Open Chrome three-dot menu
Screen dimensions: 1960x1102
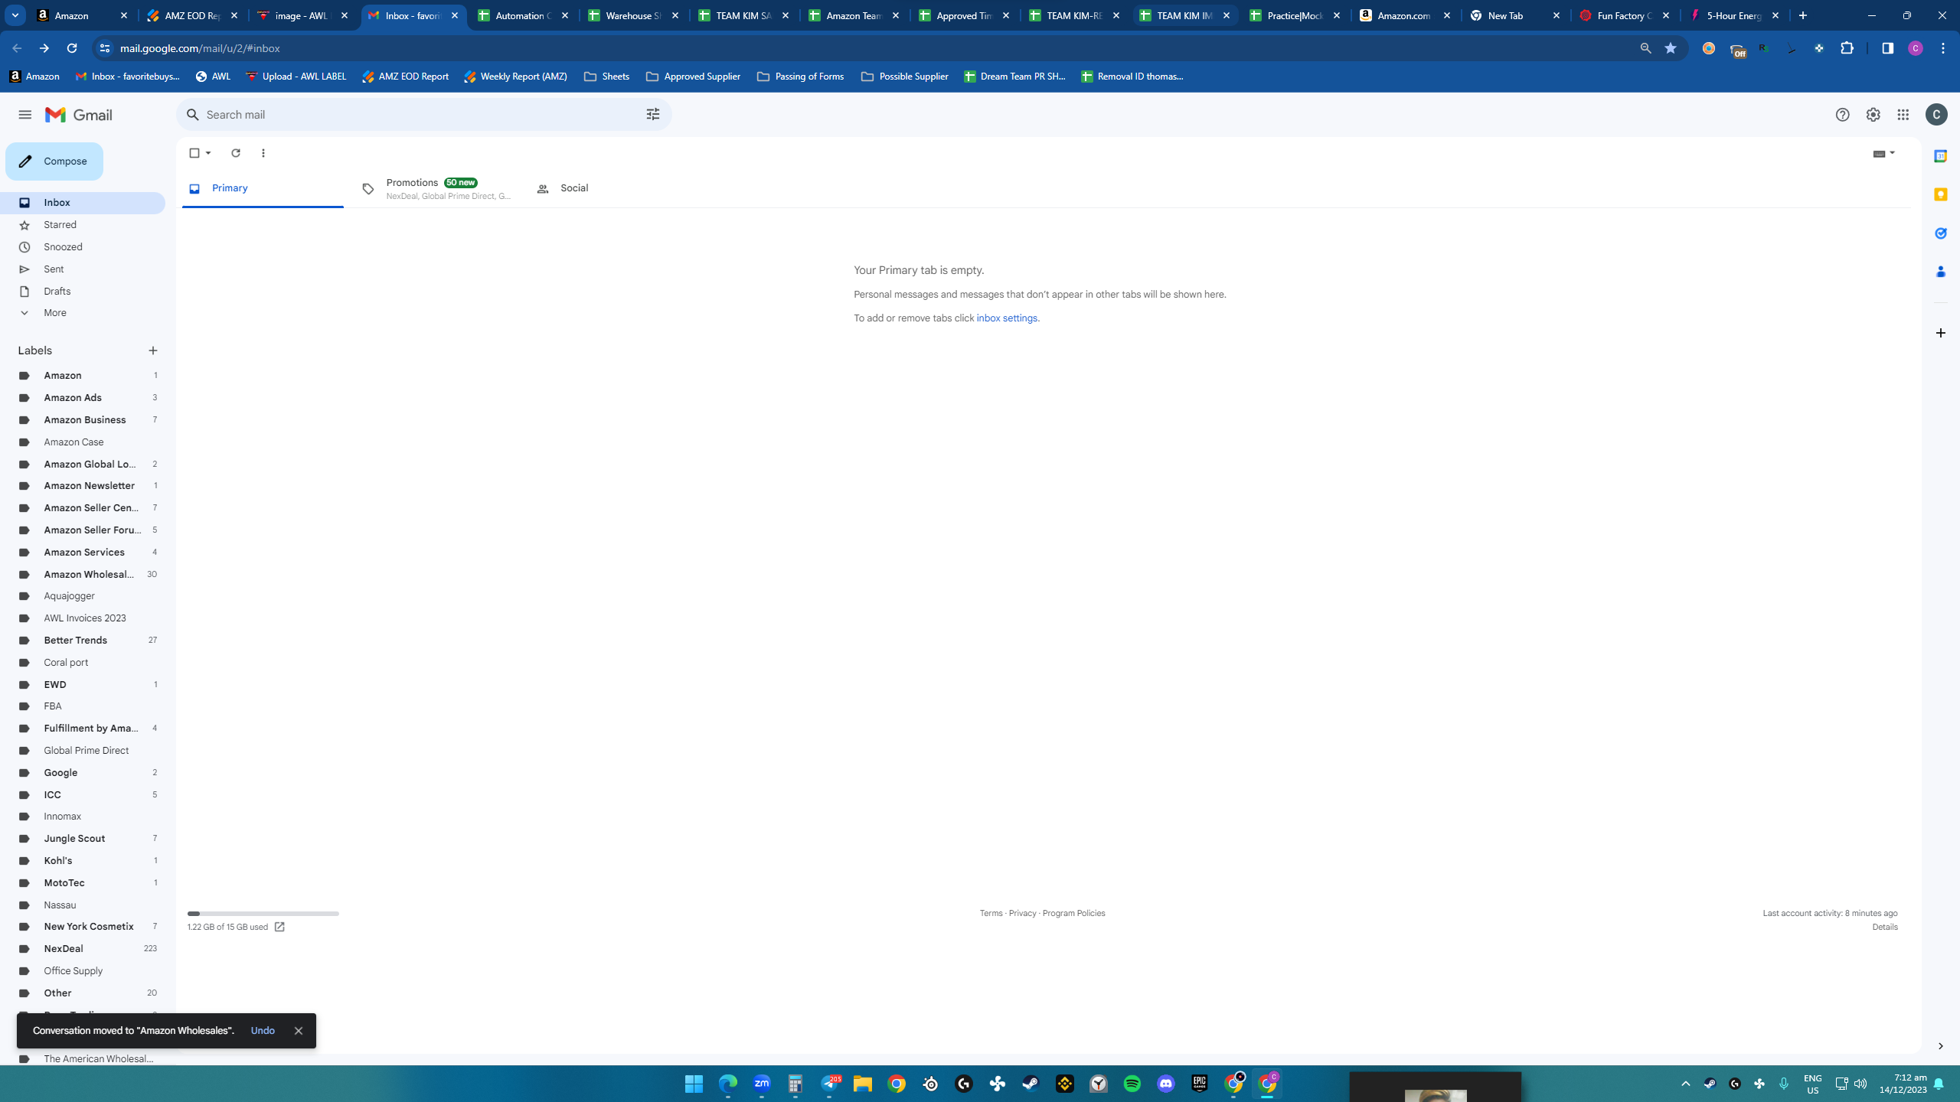[x=1943, y=48]
